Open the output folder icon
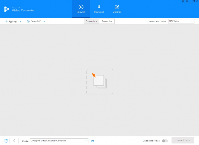The height and width of the screenshot is (145, 199). point(92,141)
